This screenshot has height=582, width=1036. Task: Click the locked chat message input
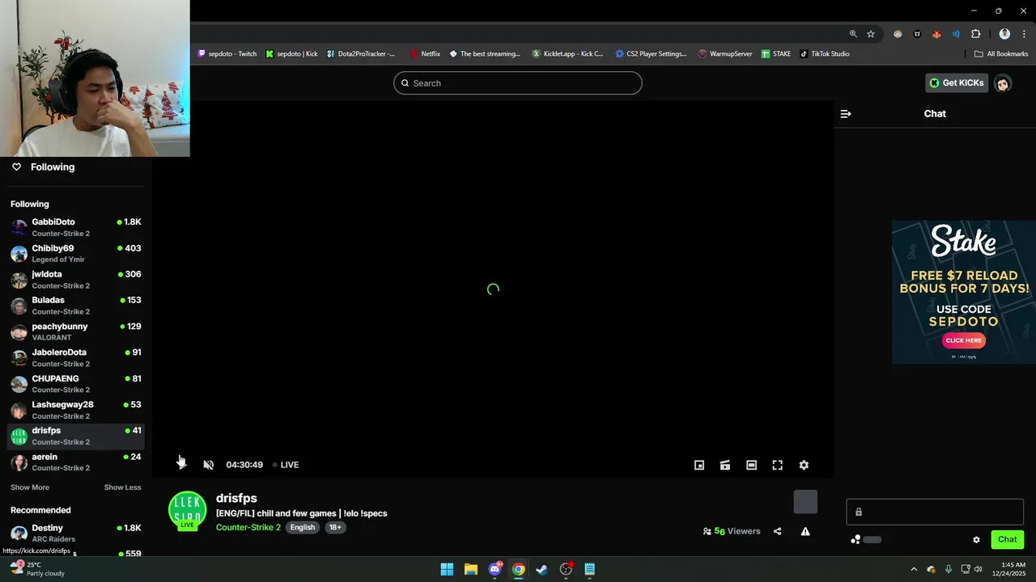(x=935, y=512)
